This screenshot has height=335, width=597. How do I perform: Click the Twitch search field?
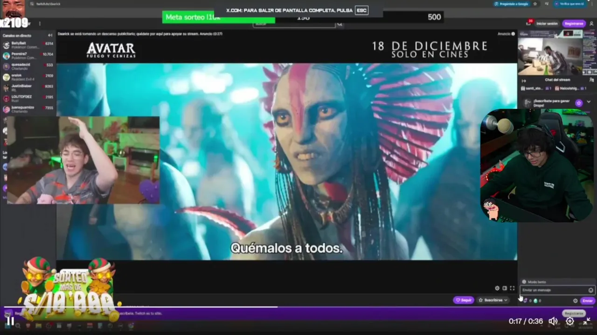[x=294, y=24]
